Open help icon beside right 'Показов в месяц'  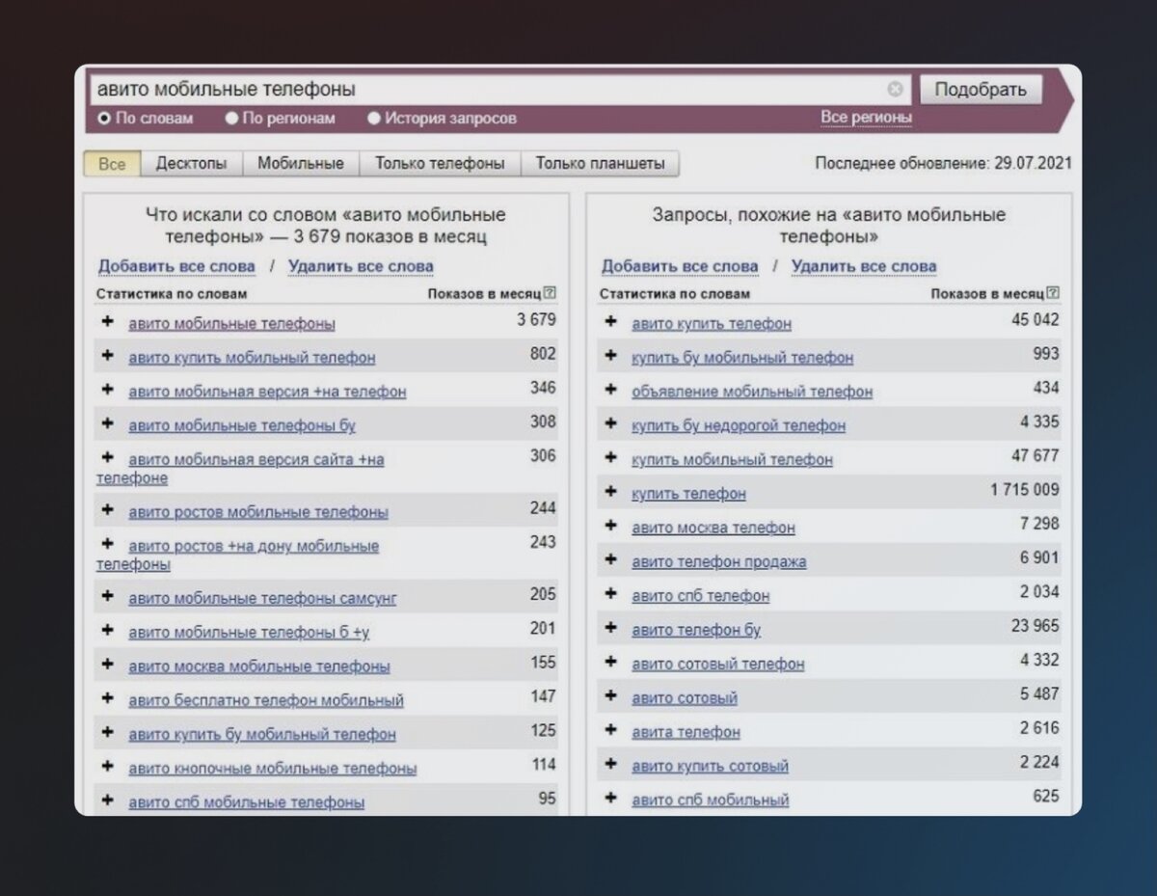click(x=1054, y=292)
